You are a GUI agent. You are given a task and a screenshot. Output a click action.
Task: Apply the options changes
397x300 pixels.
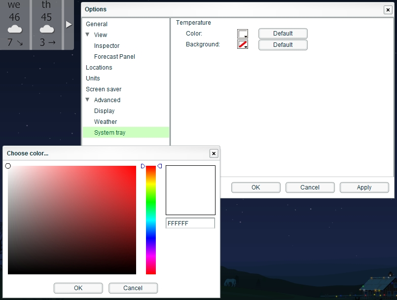pos(364,187)
